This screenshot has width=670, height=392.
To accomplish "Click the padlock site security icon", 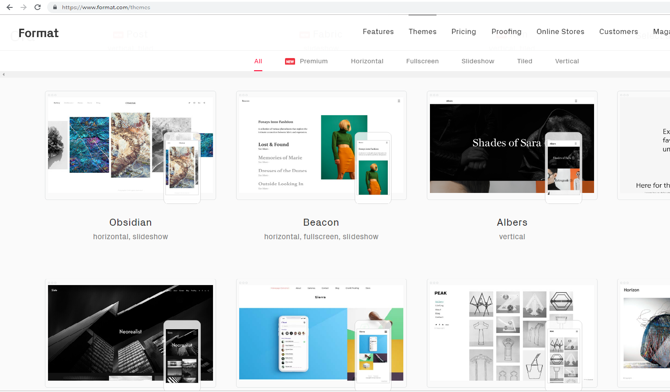I will (x=55, y=7).
